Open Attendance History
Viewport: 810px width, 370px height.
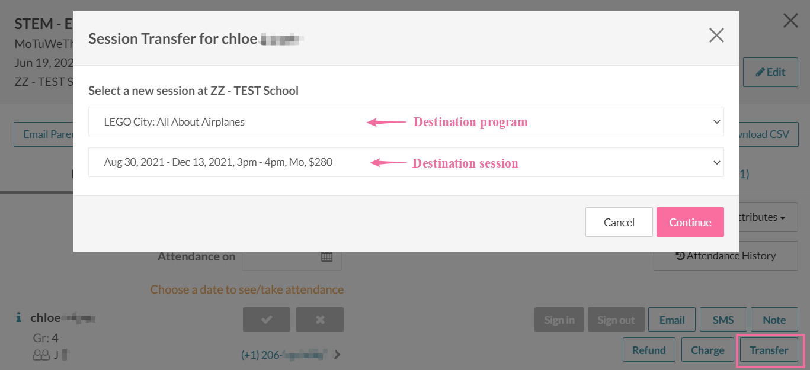[x=725, y=256]
